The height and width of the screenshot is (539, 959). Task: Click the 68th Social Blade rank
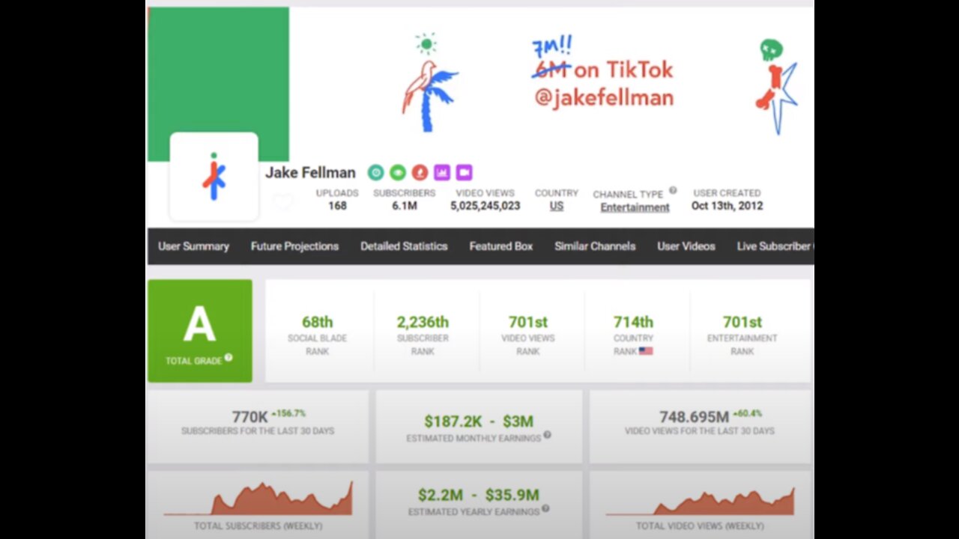pyautogui.click(x=317, y=322)
